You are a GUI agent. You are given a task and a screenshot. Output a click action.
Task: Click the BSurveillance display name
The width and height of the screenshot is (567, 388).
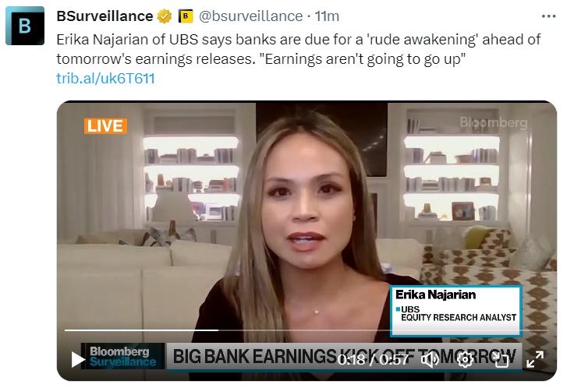105,16
